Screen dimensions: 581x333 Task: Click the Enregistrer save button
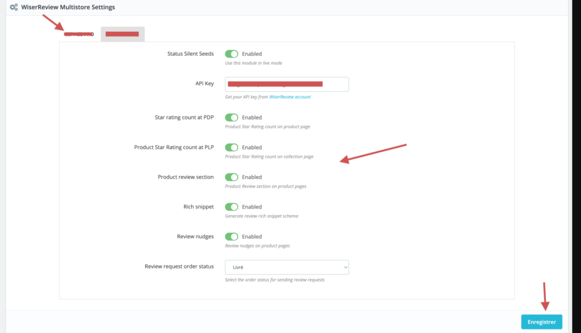[x=541, y=322]
